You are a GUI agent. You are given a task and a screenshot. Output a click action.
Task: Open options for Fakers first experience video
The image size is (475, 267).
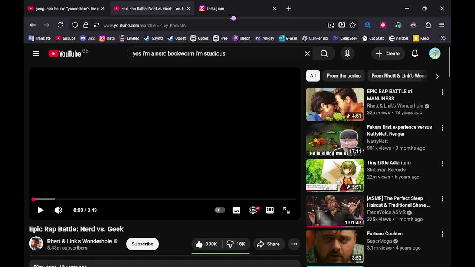pyautogui.click(x=442, y=128)
